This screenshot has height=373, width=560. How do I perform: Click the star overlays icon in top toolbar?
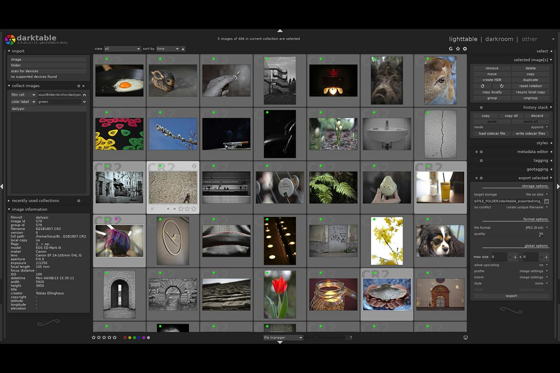pyautogui.click(x=458, y=48)
